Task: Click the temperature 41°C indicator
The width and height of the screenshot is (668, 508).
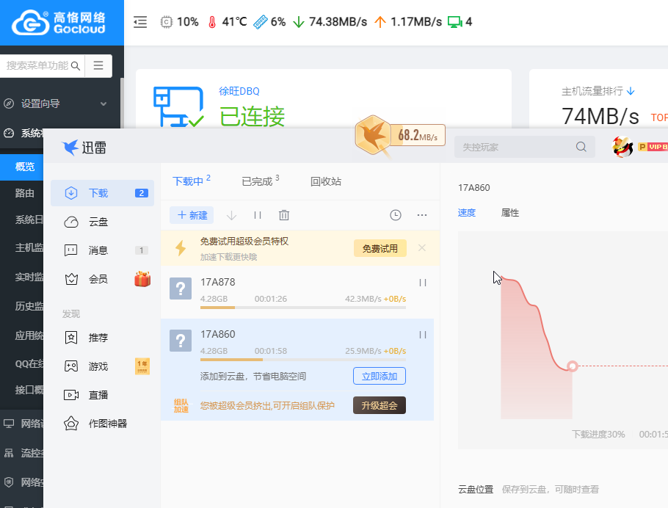Action: (228, 22)
